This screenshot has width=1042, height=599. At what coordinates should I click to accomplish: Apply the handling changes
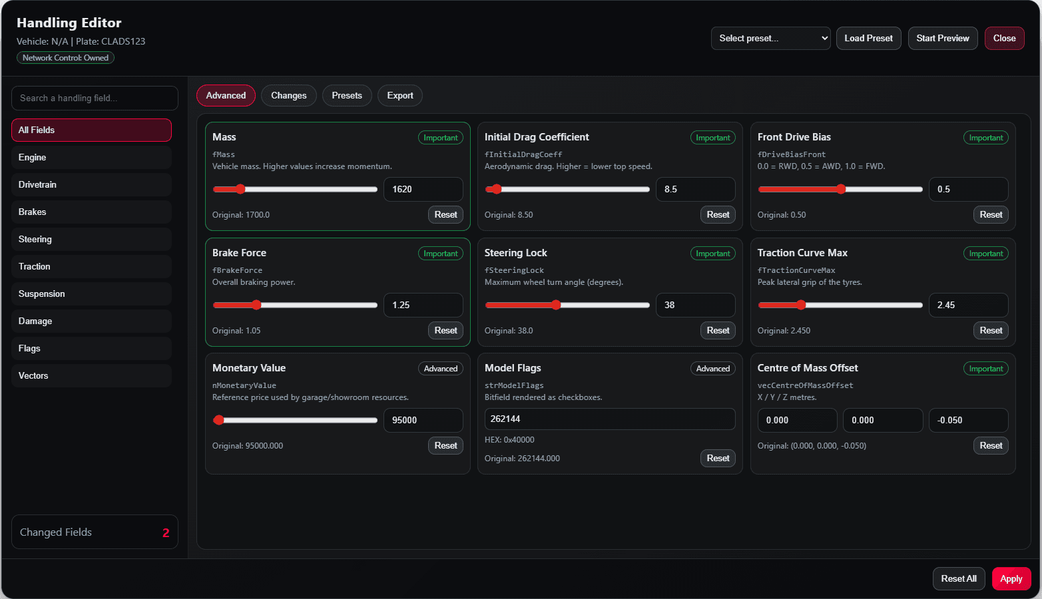click(1011, 578)
